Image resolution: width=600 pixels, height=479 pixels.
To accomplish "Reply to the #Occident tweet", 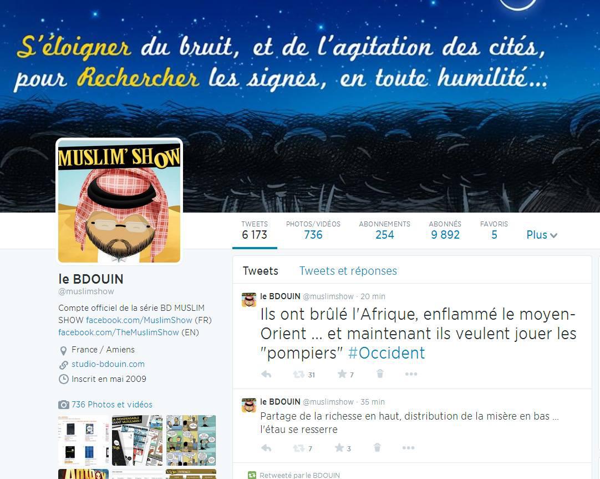I will (x=266, y=374).
